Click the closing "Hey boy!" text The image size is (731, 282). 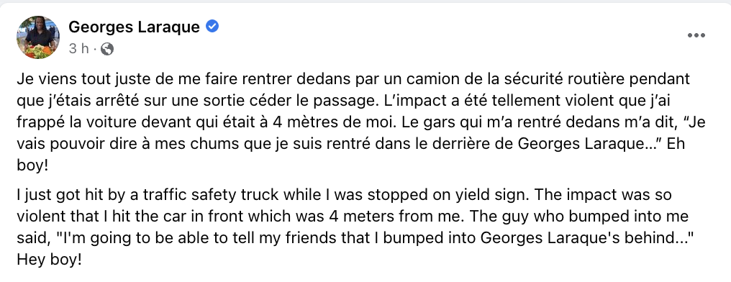pos(49,260)
